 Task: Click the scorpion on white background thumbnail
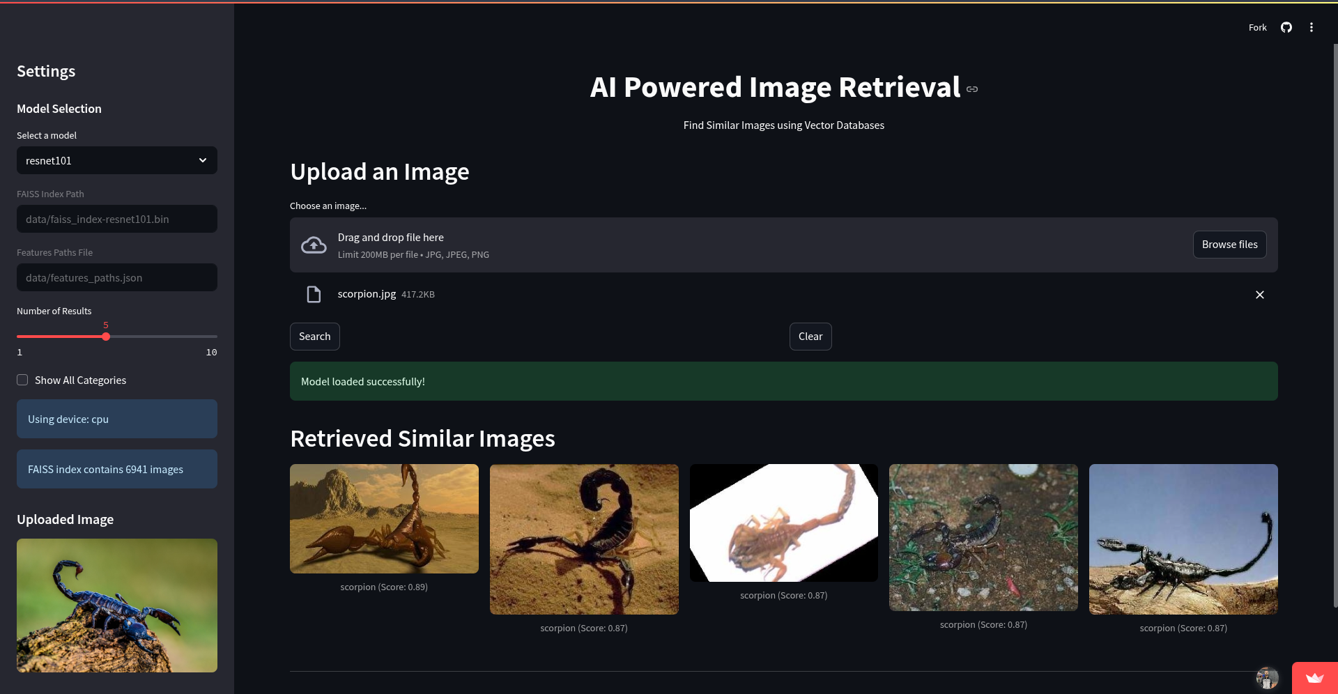tap(783, 522)
